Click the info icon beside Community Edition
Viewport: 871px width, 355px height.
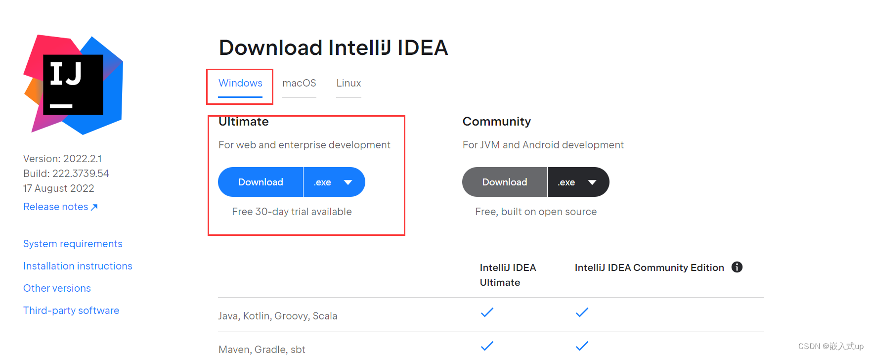737,267
